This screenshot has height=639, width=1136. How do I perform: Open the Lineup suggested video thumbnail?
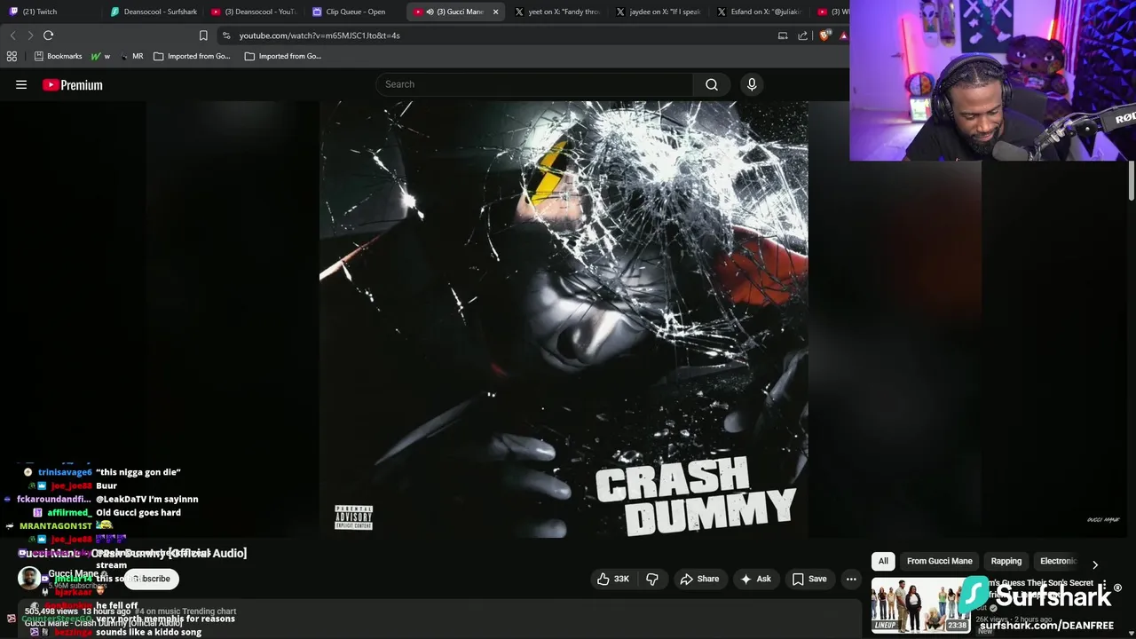[920, 605]
